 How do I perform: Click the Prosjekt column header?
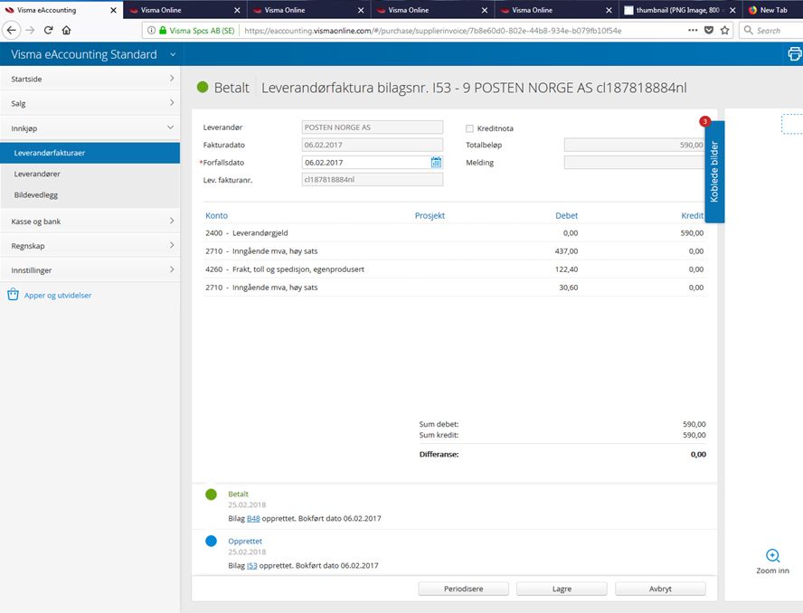point(430,215)
